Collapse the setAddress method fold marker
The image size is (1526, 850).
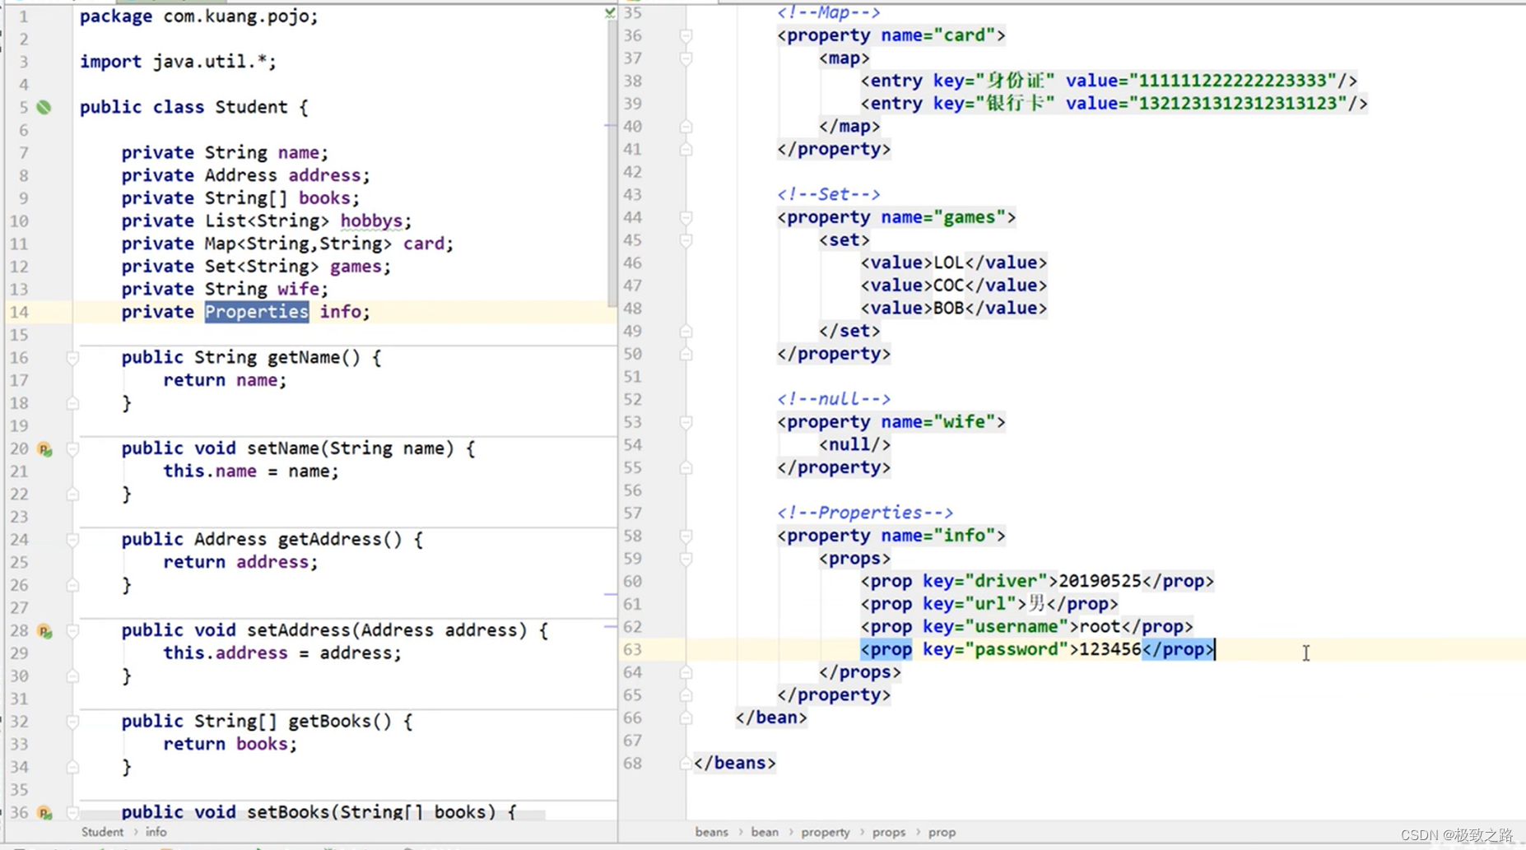tap(72, 631)
